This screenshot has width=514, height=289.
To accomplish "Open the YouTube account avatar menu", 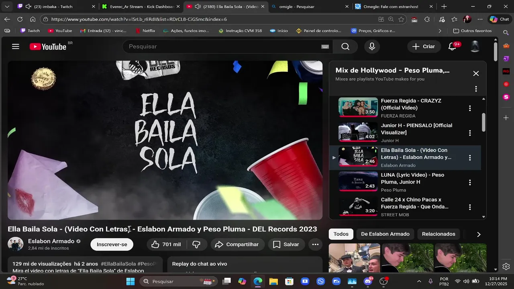I will [x=475, y=47].
